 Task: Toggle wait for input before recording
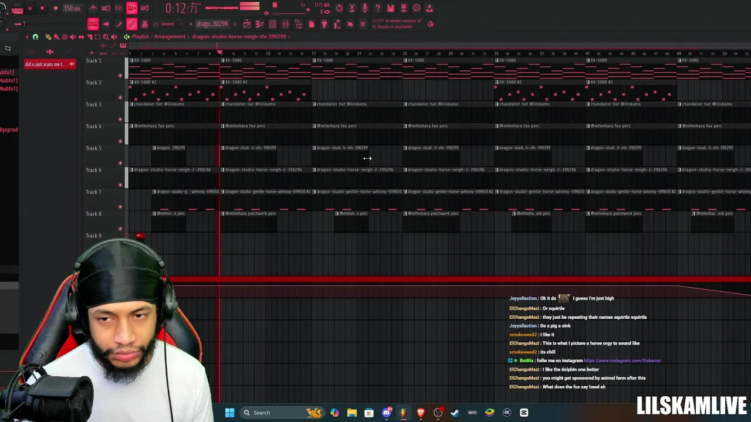106,8
